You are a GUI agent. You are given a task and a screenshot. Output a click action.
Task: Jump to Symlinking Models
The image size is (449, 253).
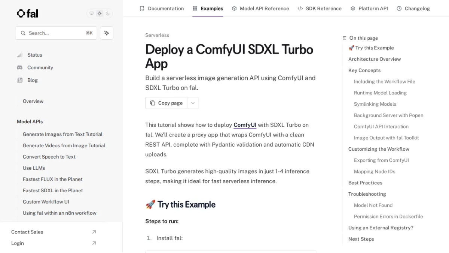(x=375, y=104)
